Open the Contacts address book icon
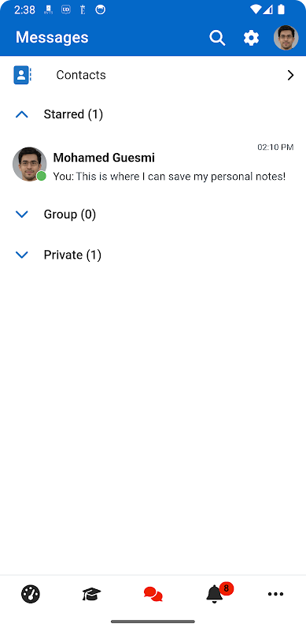Image resolution: width=306 pixels, height=631 pixels. (x=22, y=75)
